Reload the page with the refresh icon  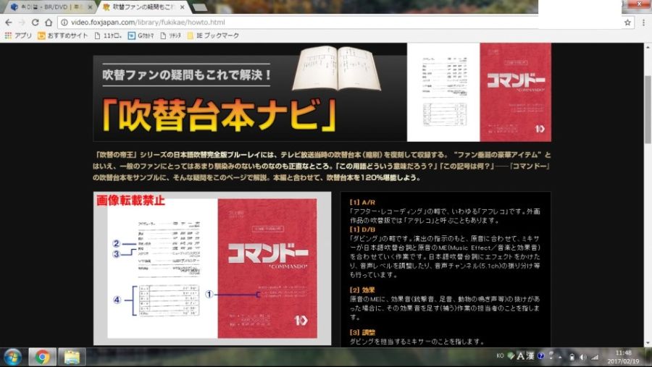coord(35,22)
